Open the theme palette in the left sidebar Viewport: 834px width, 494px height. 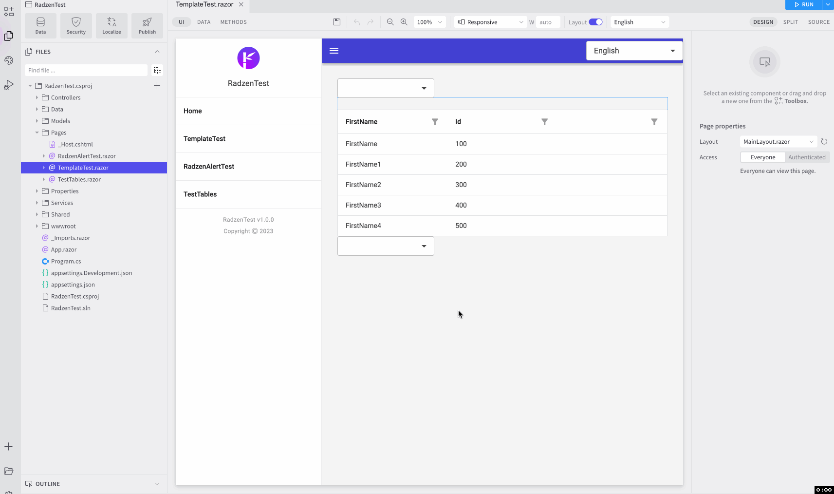[9, 60]
